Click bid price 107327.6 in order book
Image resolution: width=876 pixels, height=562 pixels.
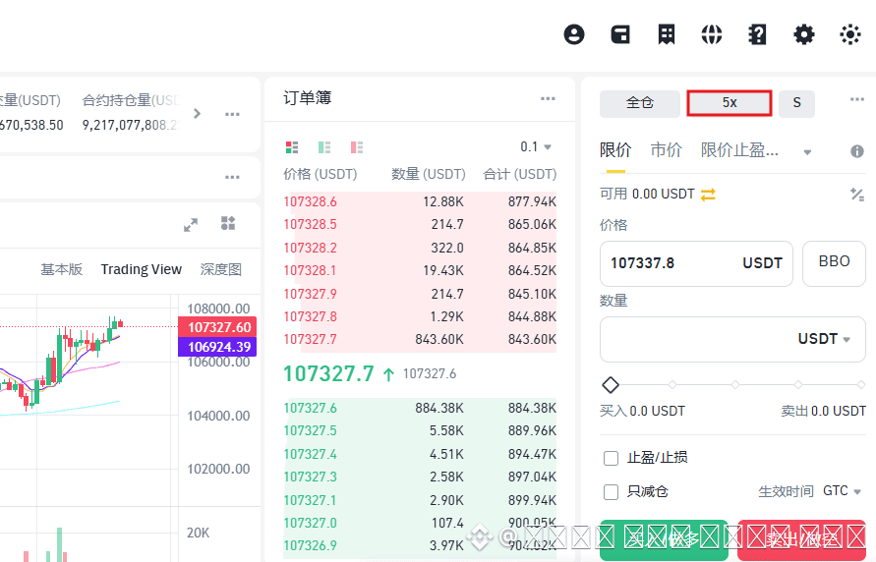point(310,408)
